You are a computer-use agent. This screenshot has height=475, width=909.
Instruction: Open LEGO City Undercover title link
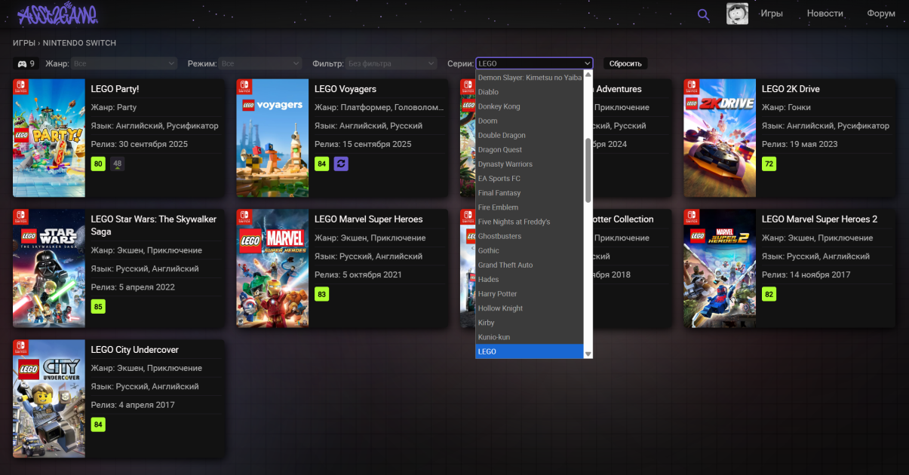135,350
